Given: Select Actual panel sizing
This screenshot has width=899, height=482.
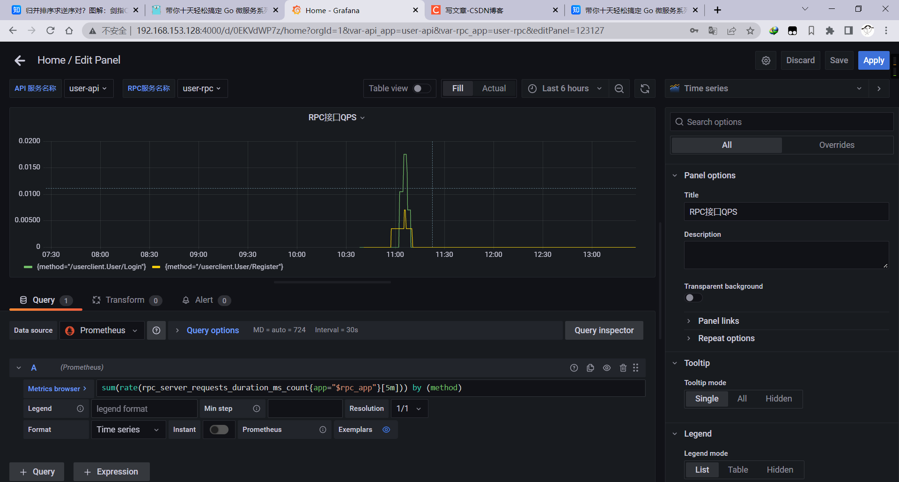Looking at the screenshot, I should [x=494, y=88].
